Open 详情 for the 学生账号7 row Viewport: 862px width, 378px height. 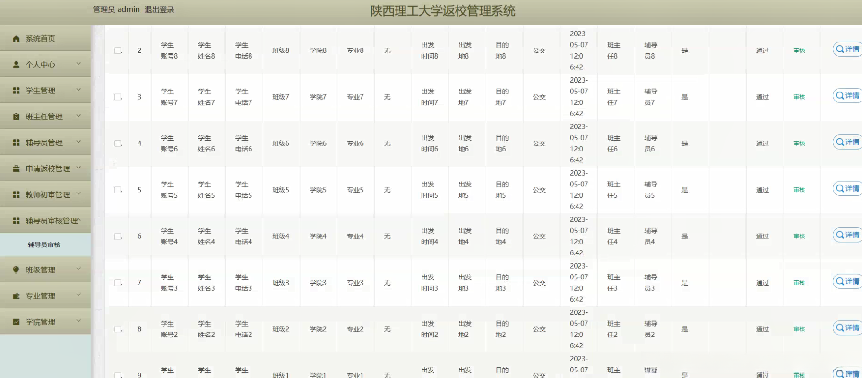click(847, 96)
